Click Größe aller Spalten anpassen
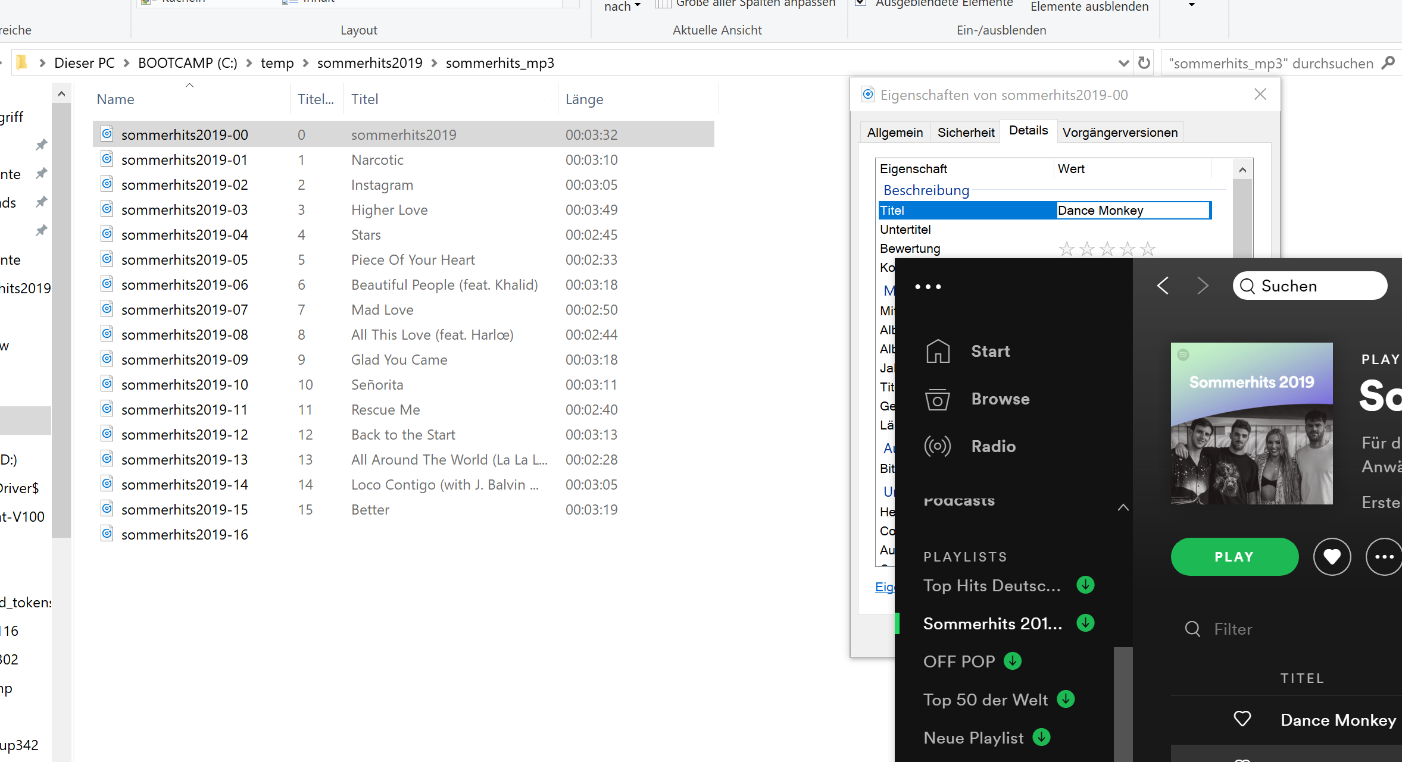The image size is (1402, 762). 745,4
